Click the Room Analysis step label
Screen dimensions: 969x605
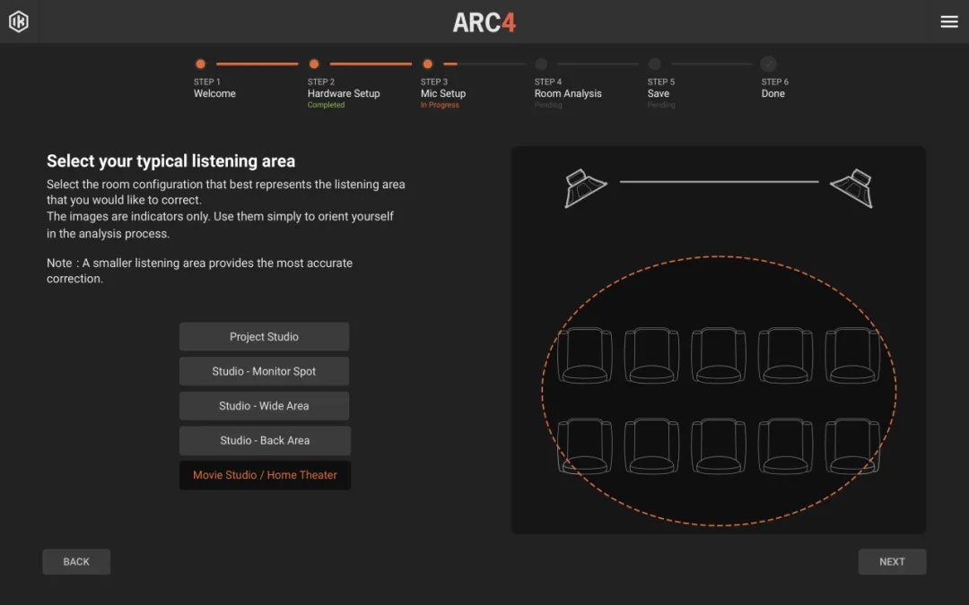click(x=568, y=93)
